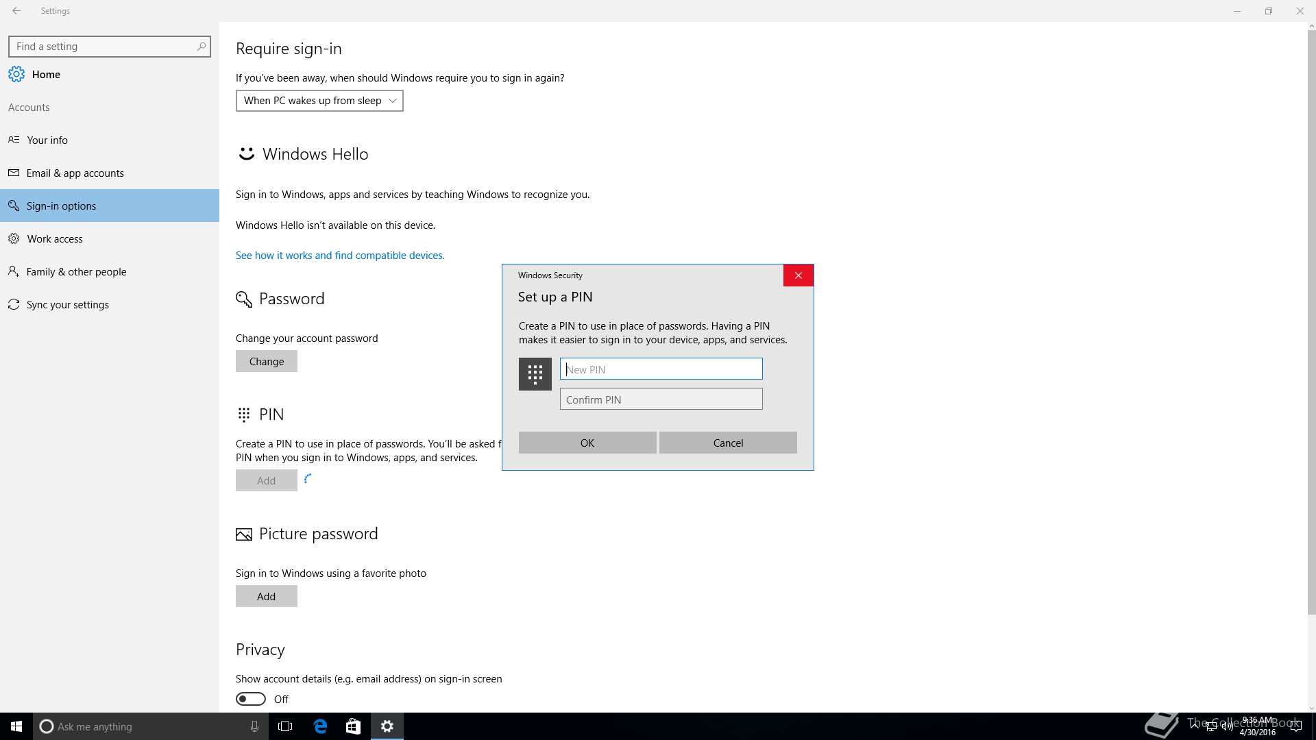
Task: Click the PIN keypad icon in Settings page
Action: pyautogui.click(x=244, y=415)
